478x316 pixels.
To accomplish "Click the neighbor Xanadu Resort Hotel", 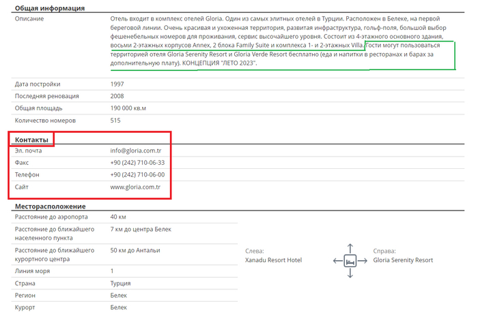I will pos(273,260).
